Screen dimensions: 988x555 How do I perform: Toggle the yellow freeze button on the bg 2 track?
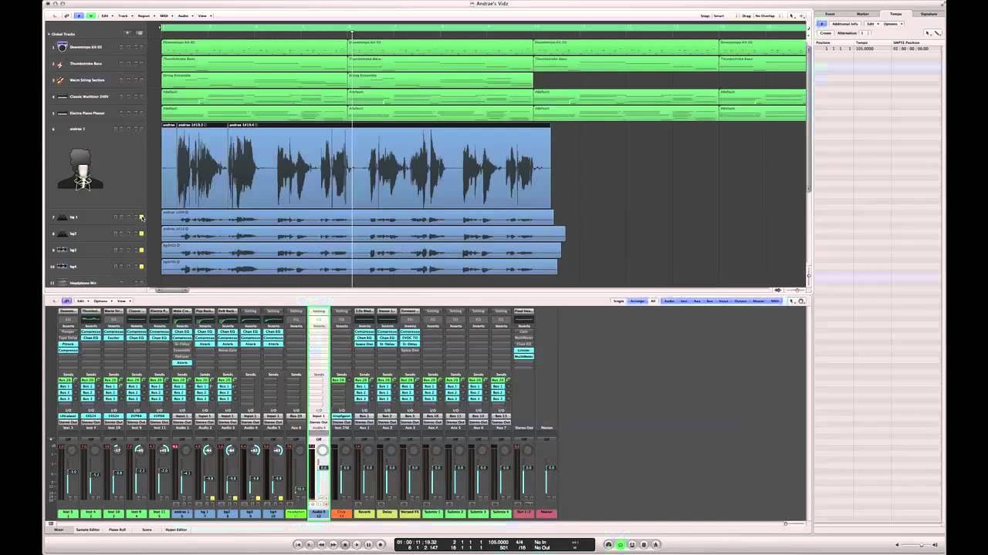(141, 234)
